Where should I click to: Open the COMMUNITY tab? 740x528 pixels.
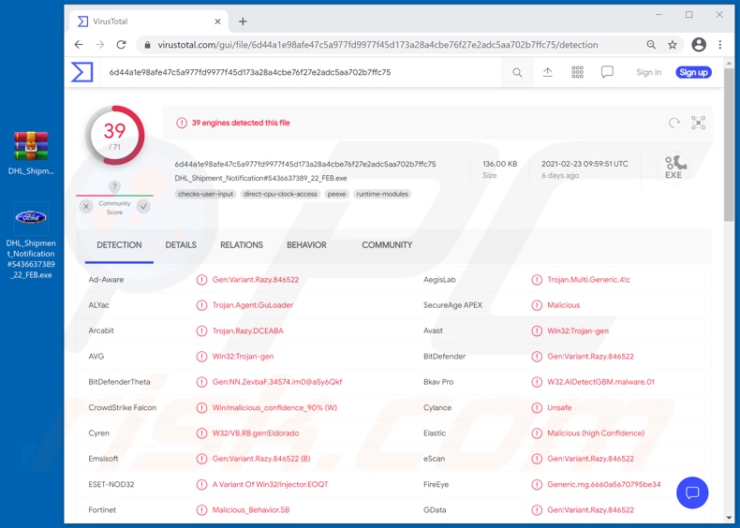click(x=387, y=245)
